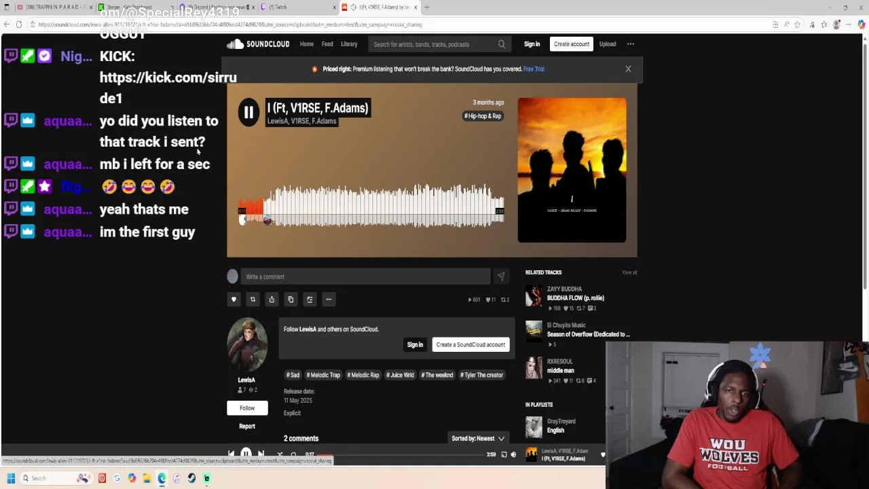The width and height of the screenshot is (869, 489).
Task: Pause the track with the large pause button
Action: (x=248, y=112)
